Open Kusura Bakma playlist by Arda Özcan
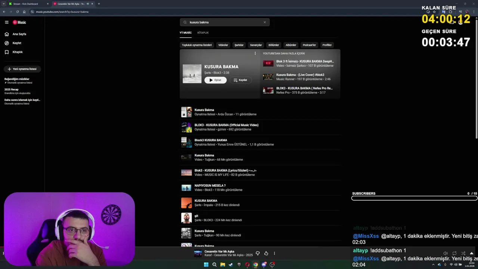 (260, 112)
